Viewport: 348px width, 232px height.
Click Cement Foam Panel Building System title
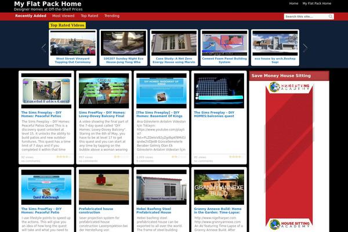(x=224, y=60)
